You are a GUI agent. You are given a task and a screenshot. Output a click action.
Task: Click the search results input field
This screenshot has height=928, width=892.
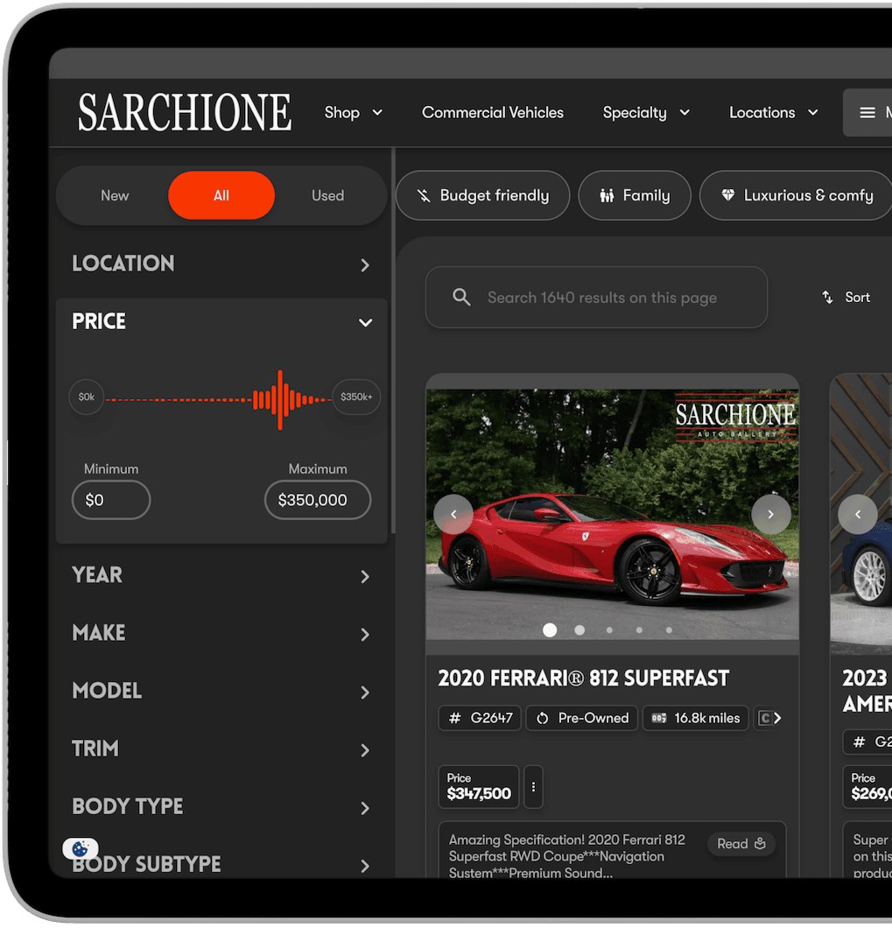[x=597, y=297]
